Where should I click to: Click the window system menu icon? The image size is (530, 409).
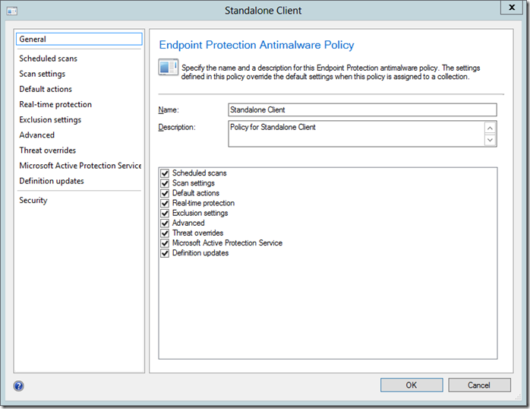(12, 11)
